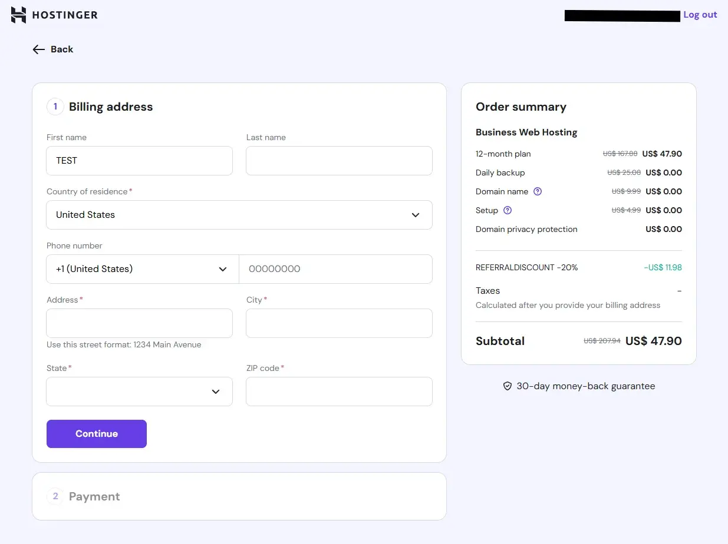Screen dimensions: 728x544
Task: Click the City text field
Action: (x=339, y=323)
